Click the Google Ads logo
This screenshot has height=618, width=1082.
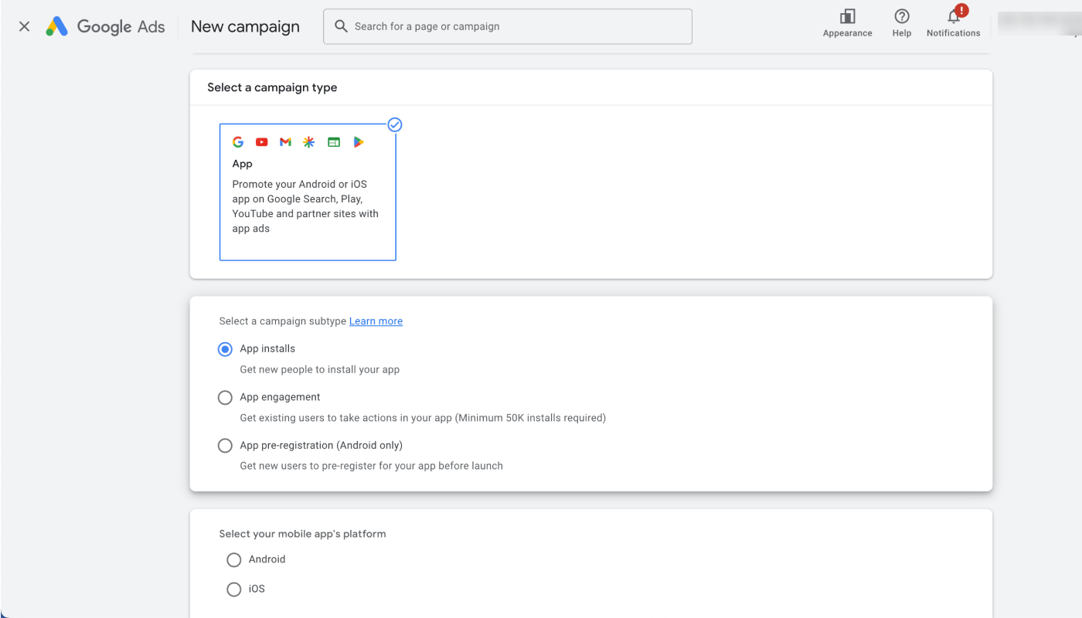[x=105, y=26]
